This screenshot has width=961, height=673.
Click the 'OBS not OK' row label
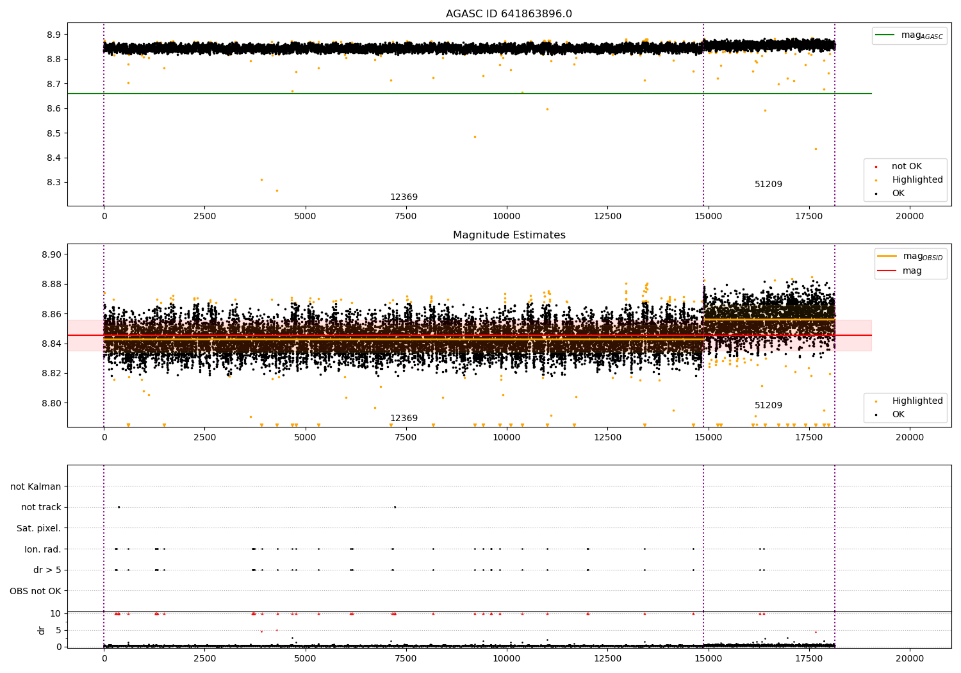35,591
